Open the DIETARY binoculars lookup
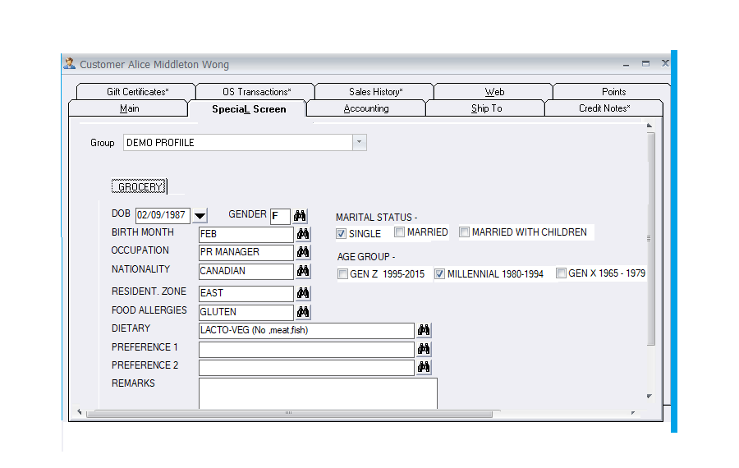Image resolution: width=739 pixels, height=468 pixels. [424, 330]
